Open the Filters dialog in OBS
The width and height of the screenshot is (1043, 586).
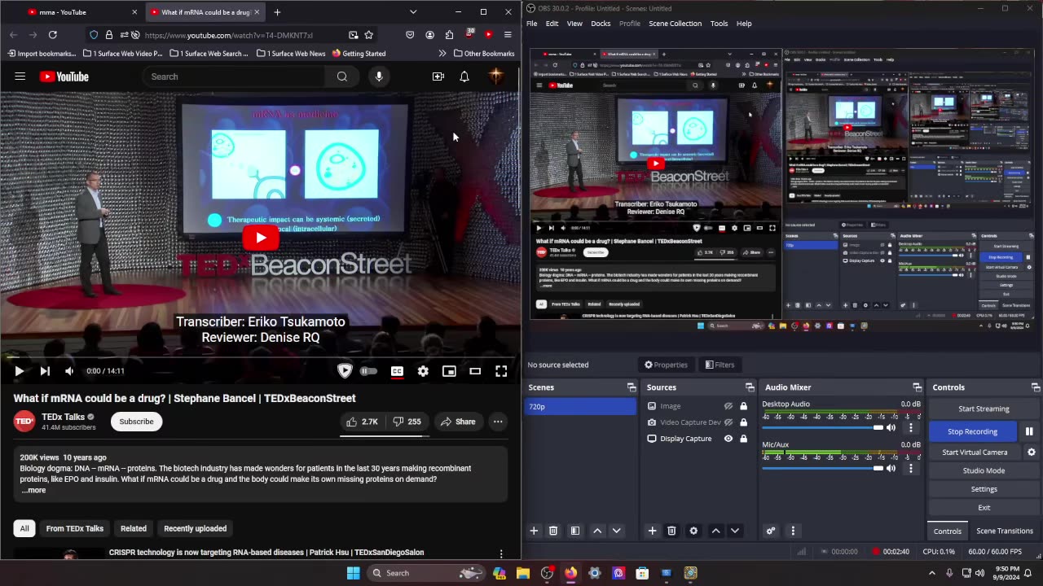tap(720, 365)
